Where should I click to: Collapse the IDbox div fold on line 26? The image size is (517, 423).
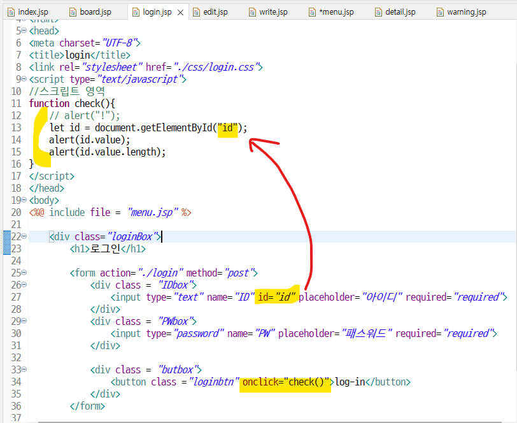(24, 285)
